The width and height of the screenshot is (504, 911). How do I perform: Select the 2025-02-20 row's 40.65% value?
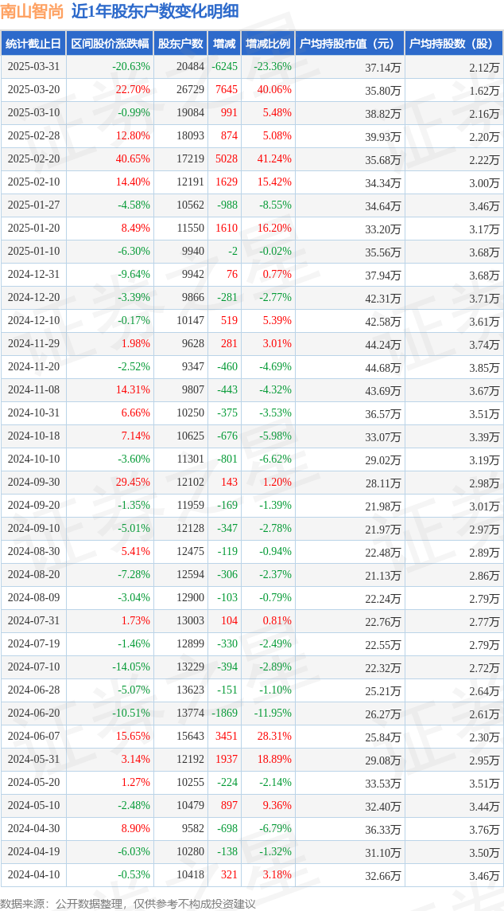click(134, 159)
